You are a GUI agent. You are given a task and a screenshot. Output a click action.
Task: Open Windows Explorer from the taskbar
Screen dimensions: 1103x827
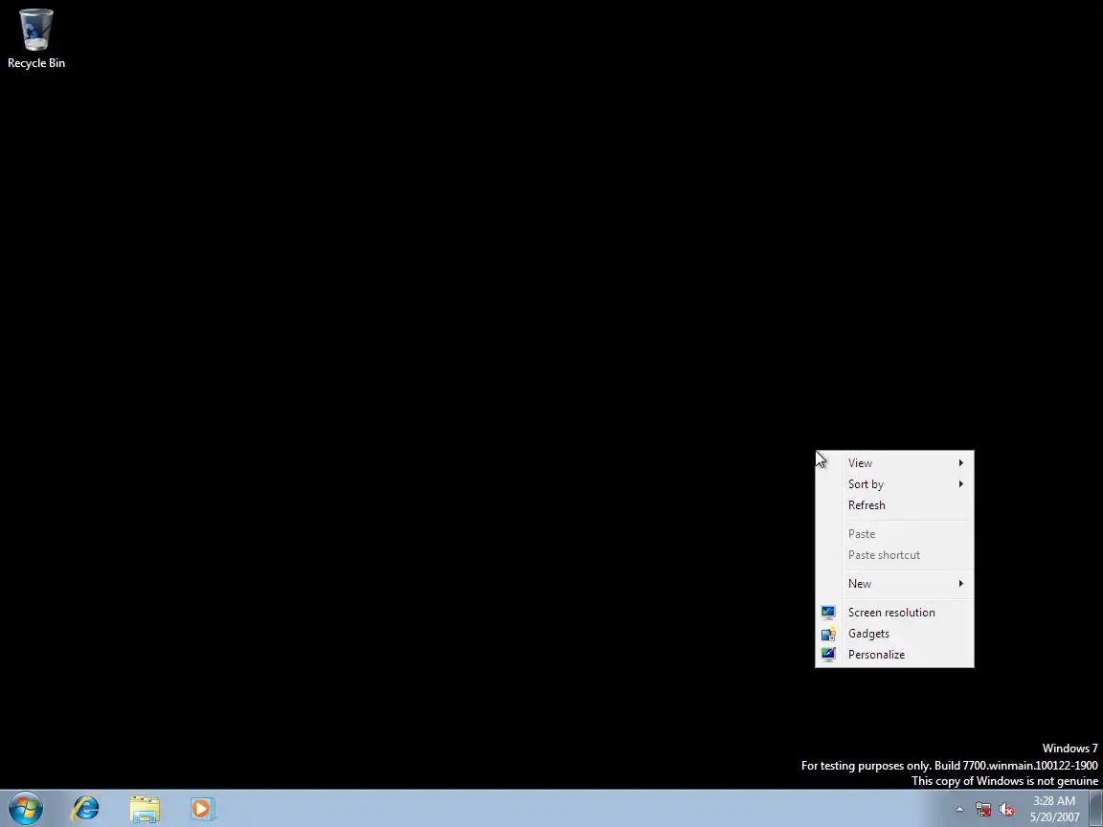(145, 809)
